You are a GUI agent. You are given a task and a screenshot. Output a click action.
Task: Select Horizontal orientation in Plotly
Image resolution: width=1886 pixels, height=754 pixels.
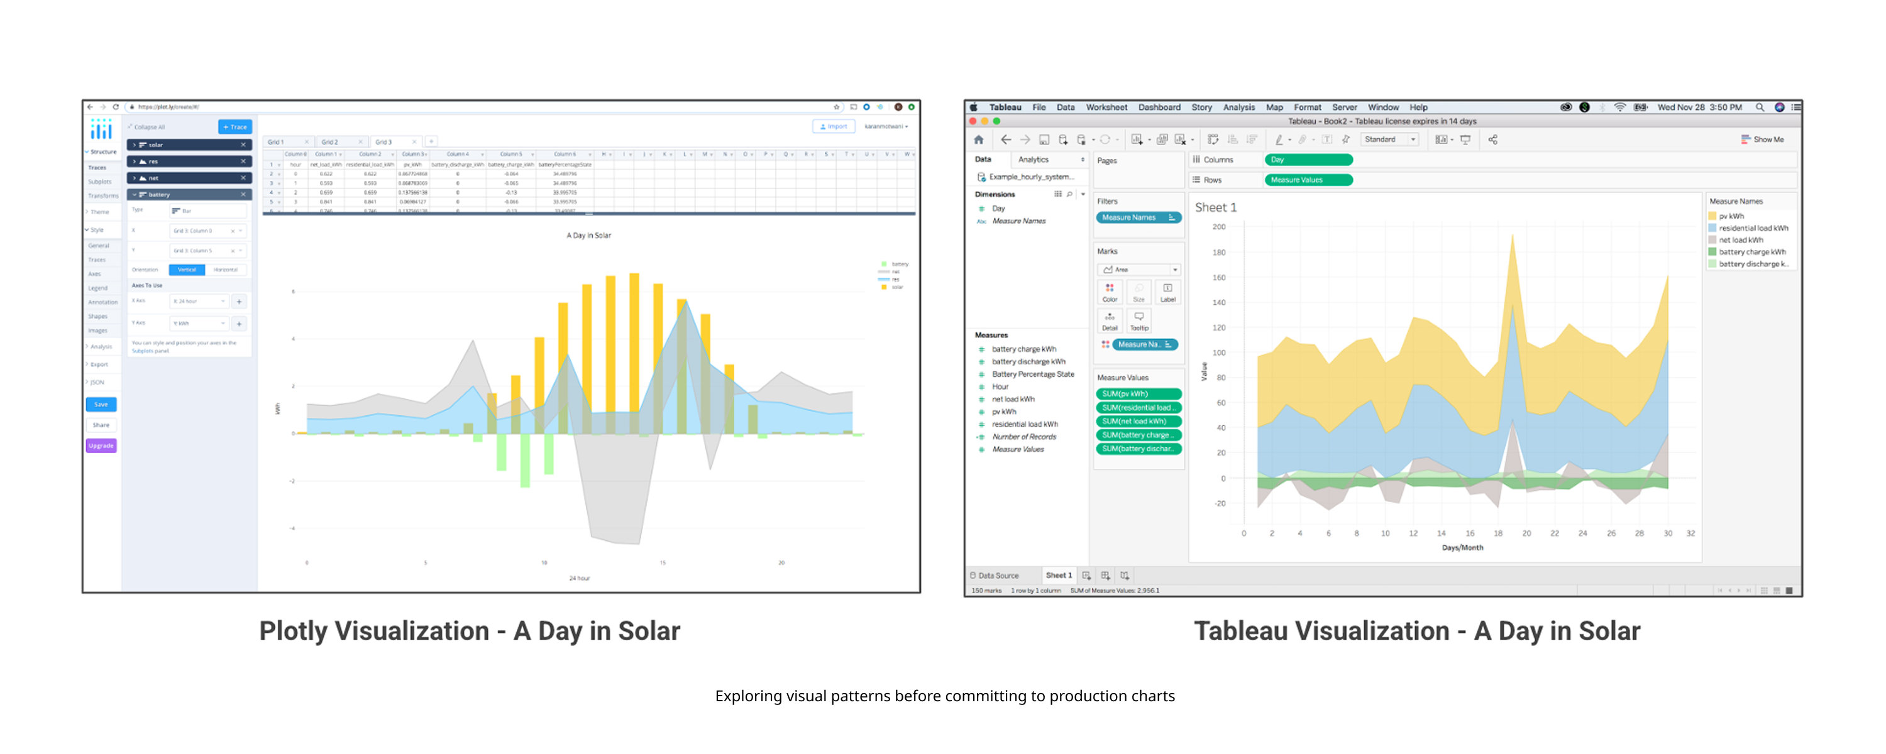[226, 270]
